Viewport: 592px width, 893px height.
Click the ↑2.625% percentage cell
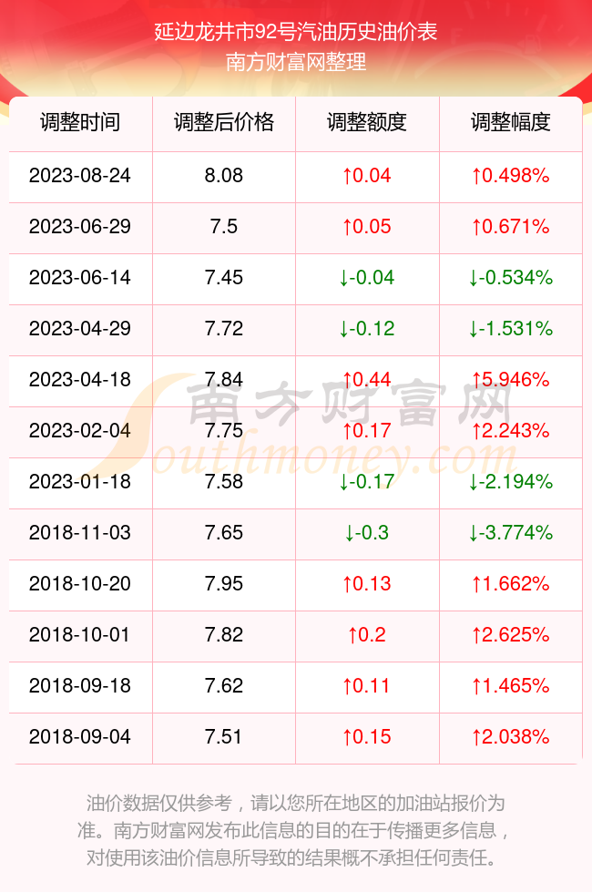[x=511, y=635]
